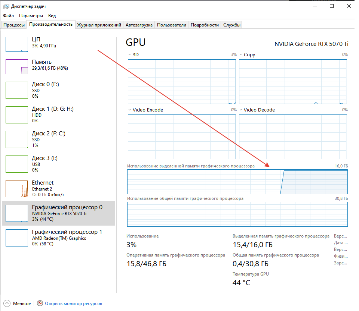Switch to the Автозагрузка tab
This screenshot has height=311, width=359.
(x=139, y=25)
